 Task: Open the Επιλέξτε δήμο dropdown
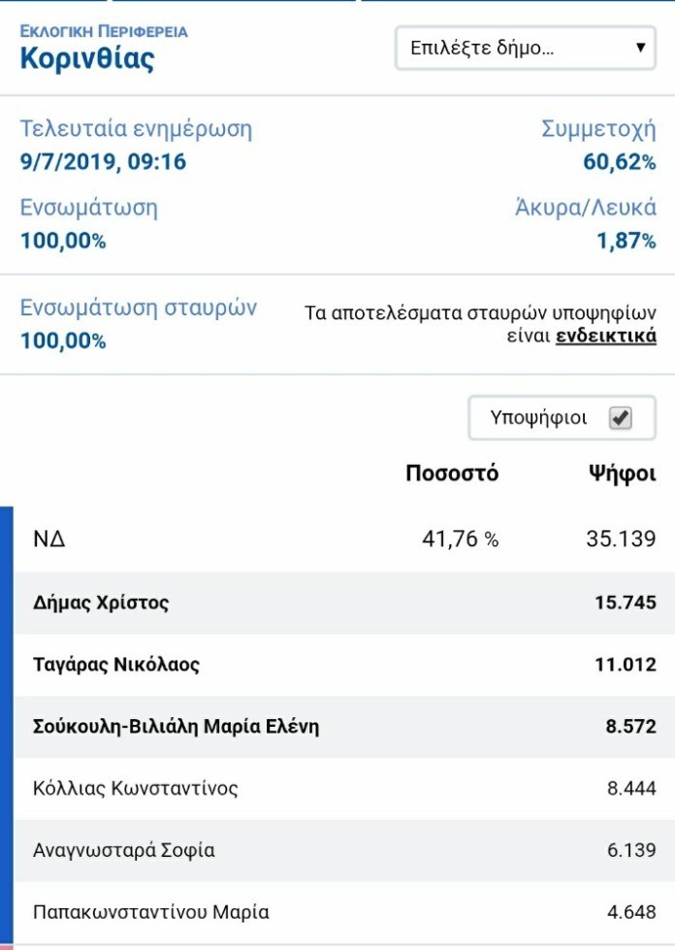click(525, 48)
